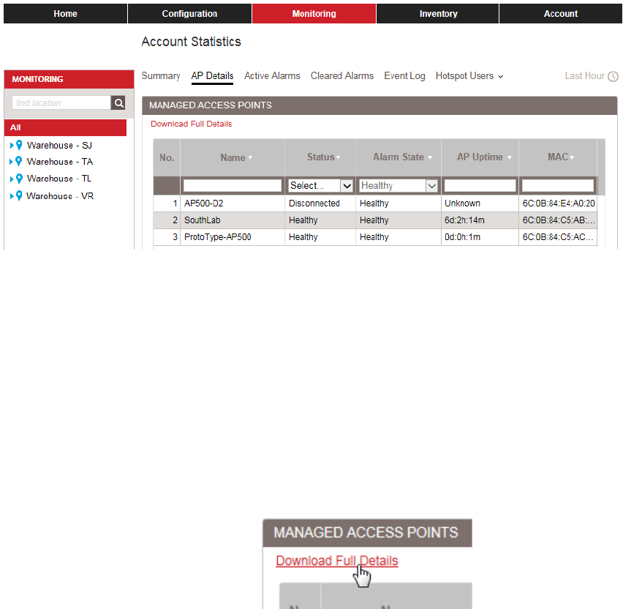This screenshot has height=609, width=623.
Task: Click the MAC filter text box
Action: point(558,186)
